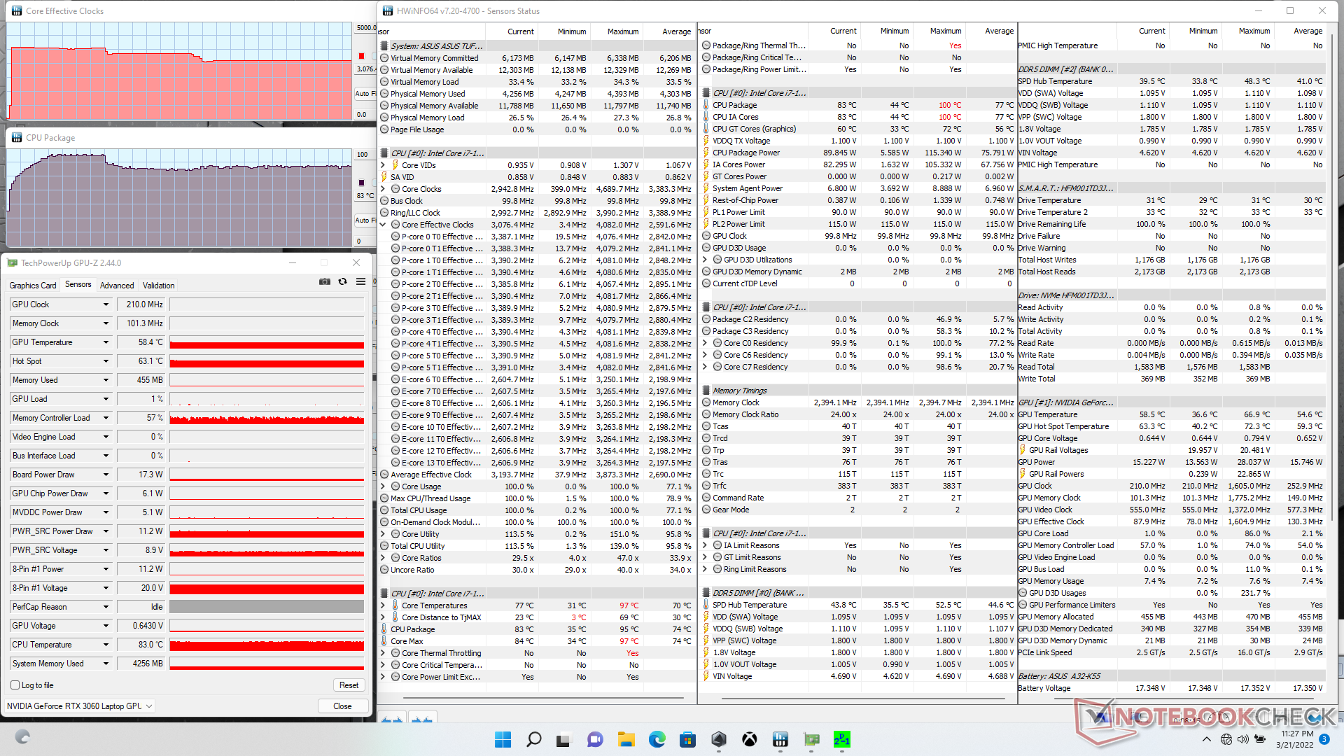The image size is (1344, 756).
Task: Switch to Prime95 in the taskbar
Action: coord(842,739)
